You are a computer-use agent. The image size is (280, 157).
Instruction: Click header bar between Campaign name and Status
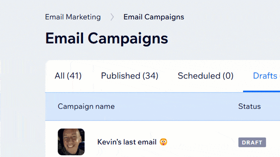175,106
